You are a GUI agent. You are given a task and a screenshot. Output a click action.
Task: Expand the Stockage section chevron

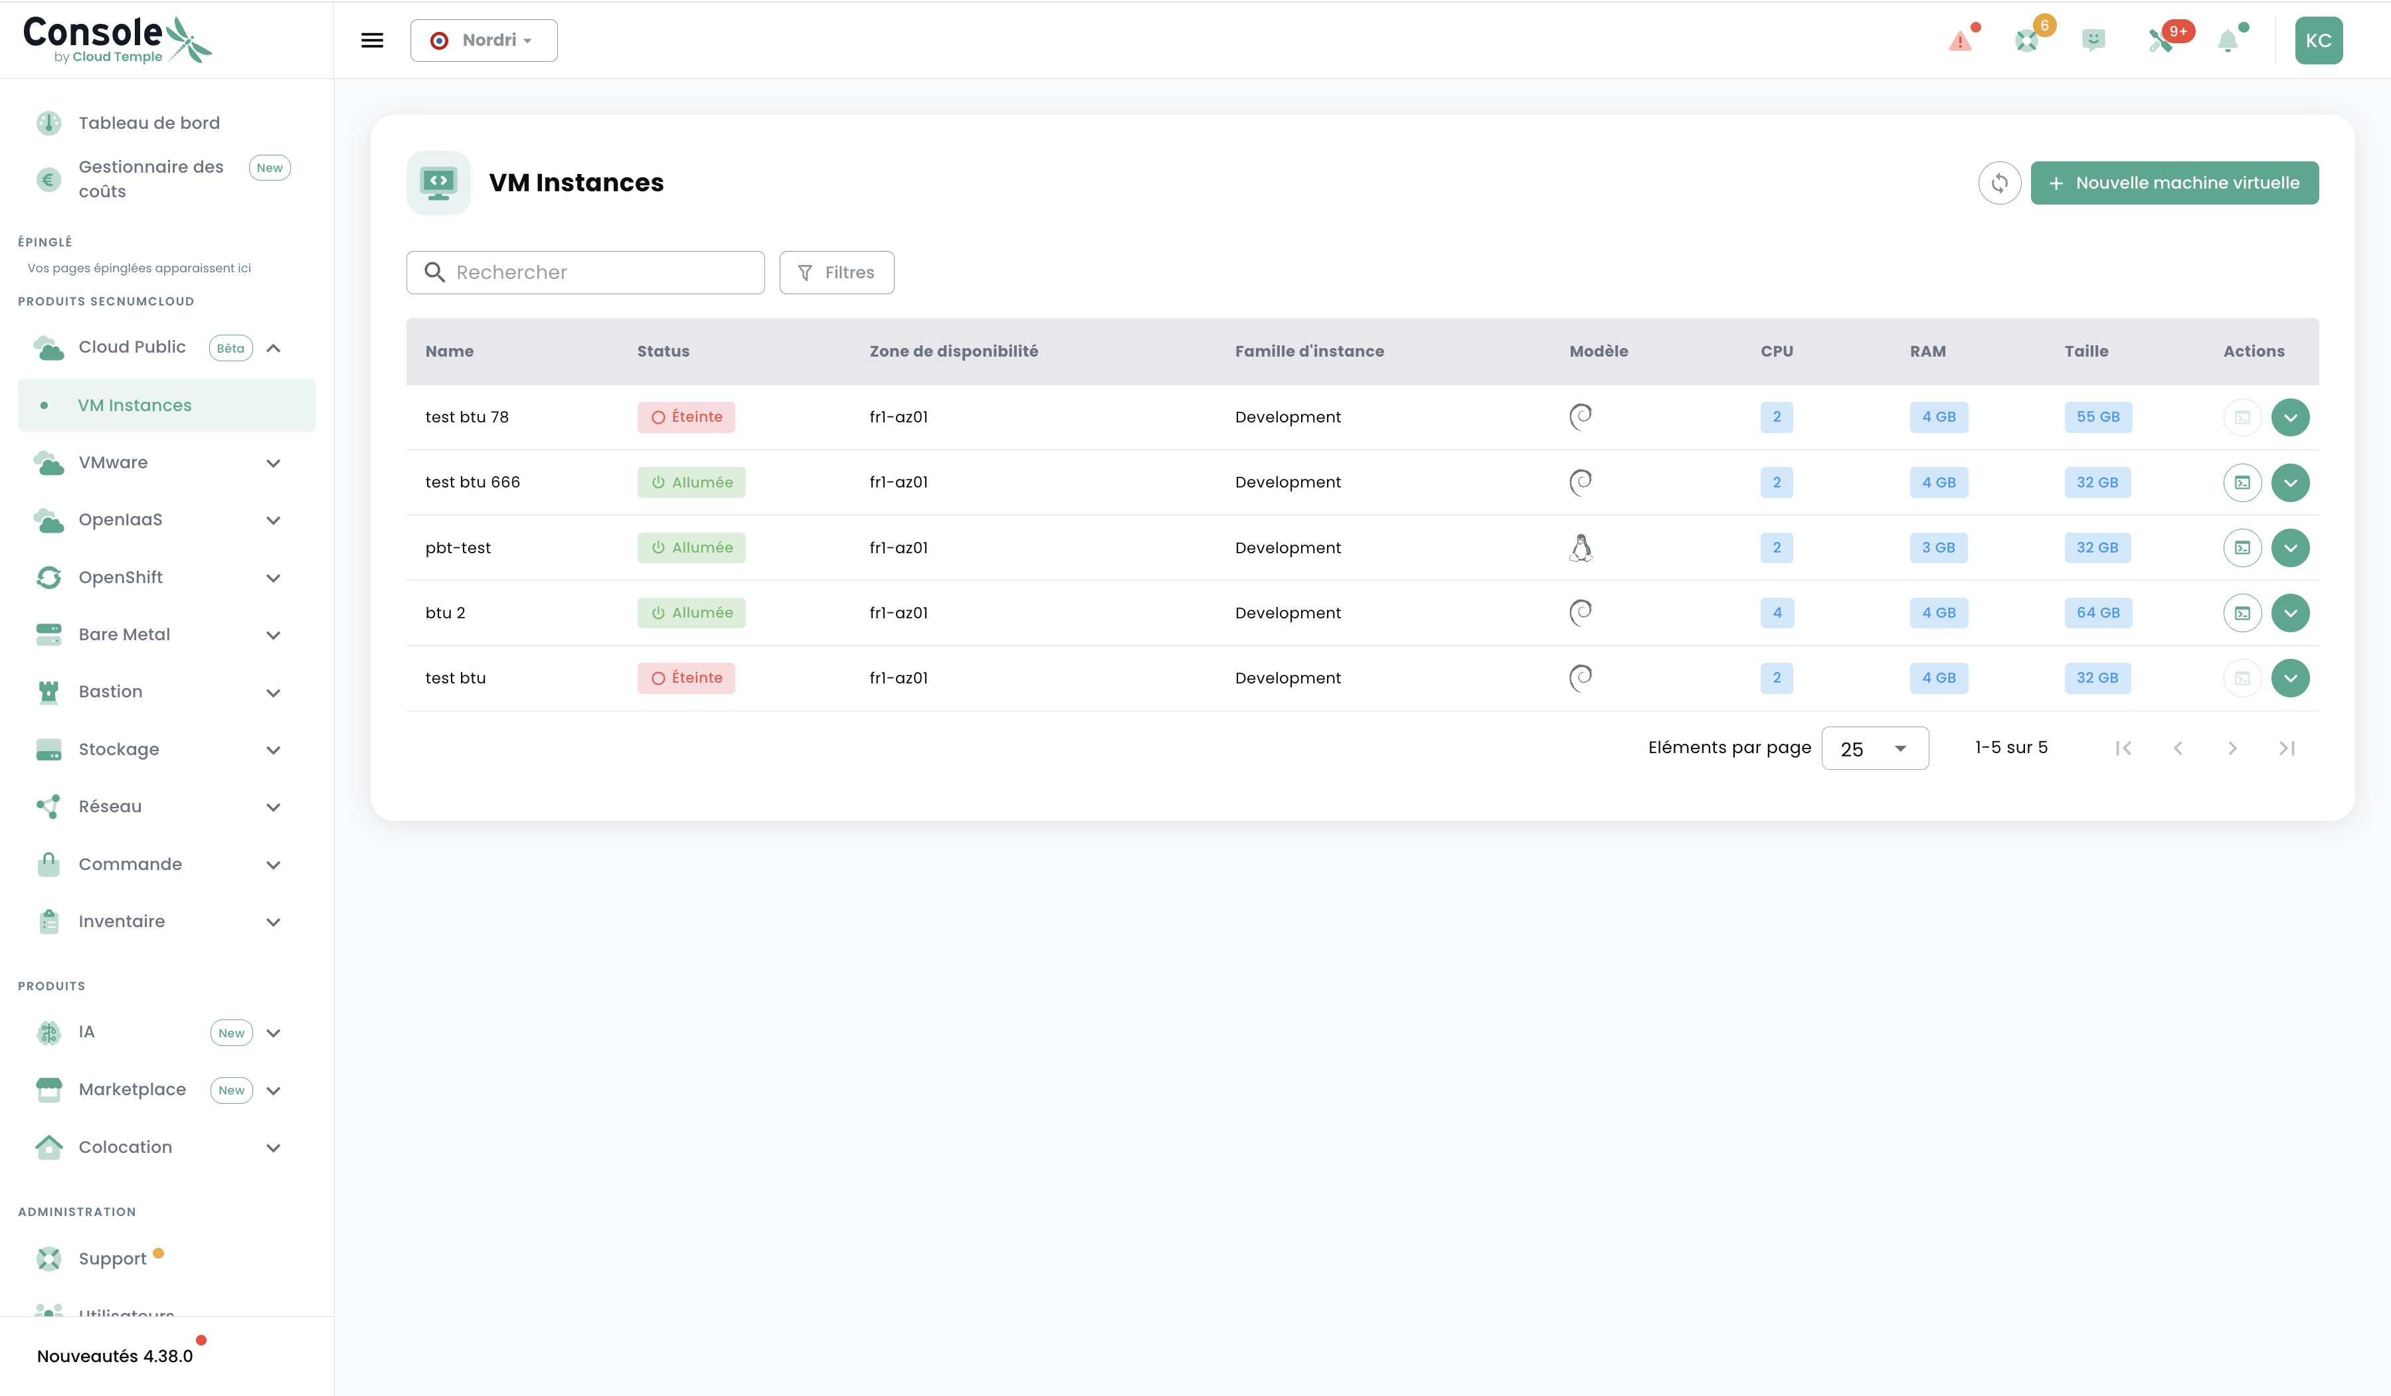click(x=273, y=750)
